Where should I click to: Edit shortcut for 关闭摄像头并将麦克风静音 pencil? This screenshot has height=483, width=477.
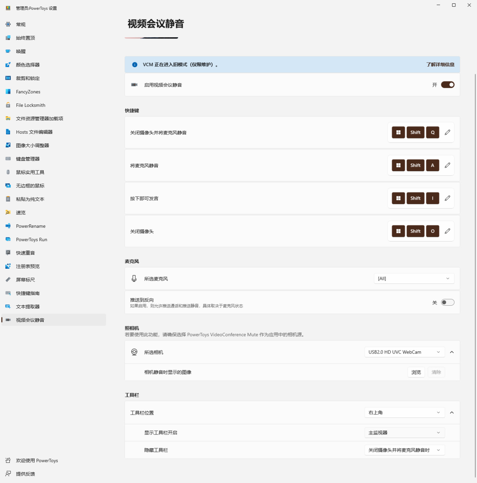448,132
